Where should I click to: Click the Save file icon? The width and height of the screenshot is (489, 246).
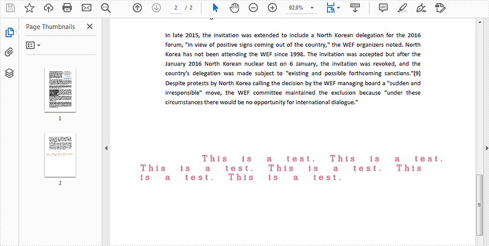(x=10, y=8)
